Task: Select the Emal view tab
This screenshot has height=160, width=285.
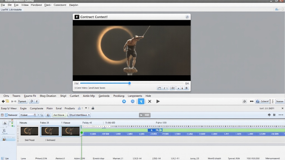Action: pyautogui.click(x=58, y=108)
